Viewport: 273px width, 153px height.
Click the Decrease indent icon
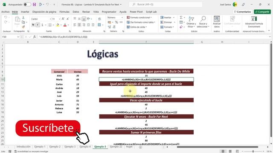(x=88, y=25)
